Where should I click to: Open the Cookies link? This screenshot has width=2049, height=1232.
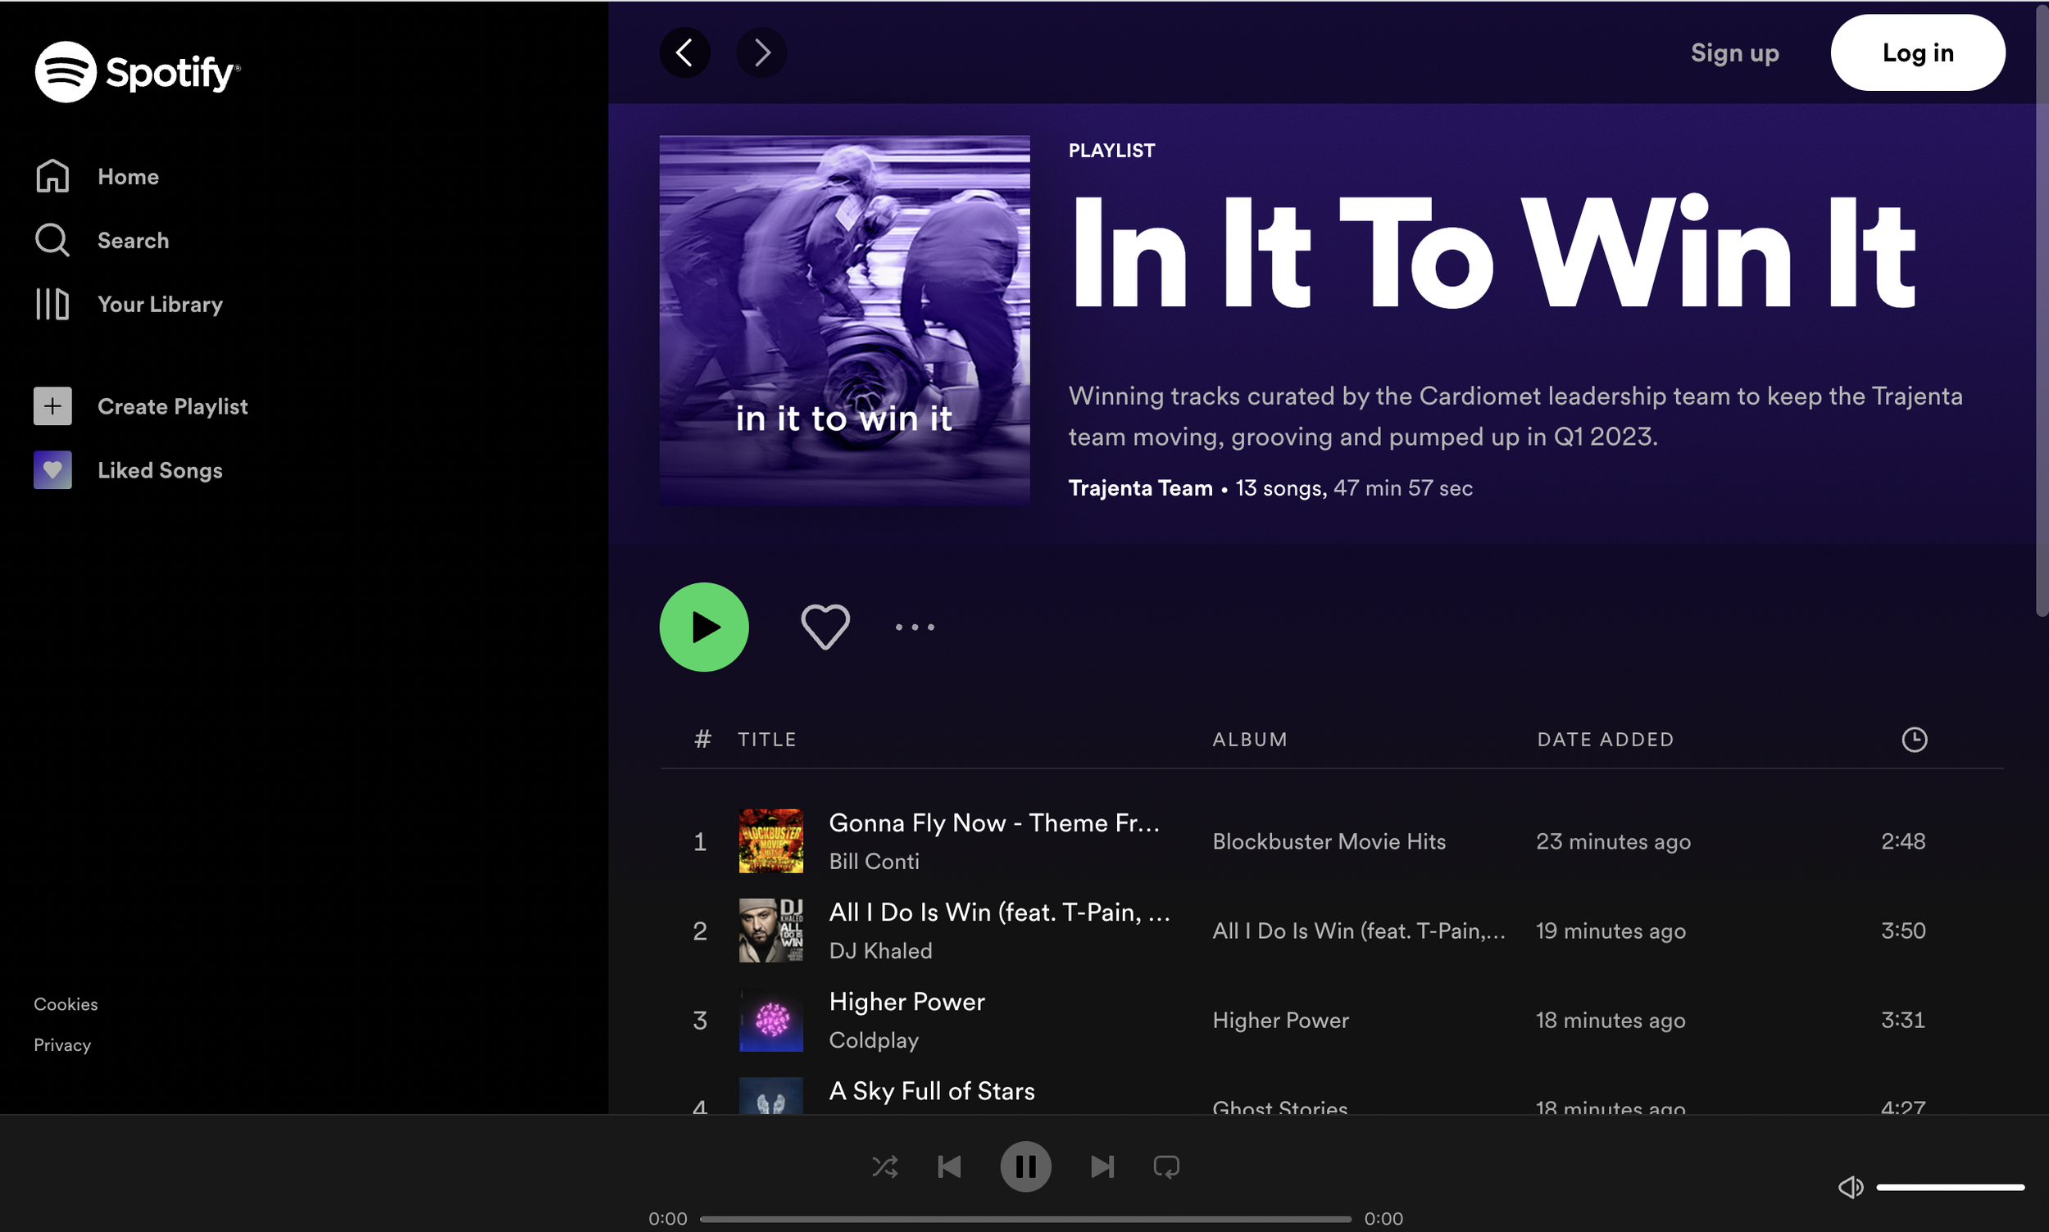click(66, 1003)
